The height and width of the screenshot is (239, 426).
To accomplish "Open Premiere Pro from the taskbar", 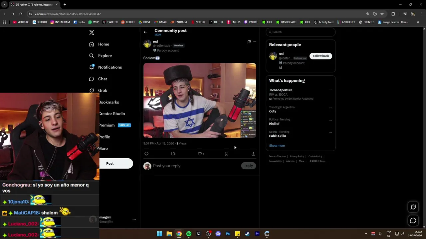I will coord(257,234).
